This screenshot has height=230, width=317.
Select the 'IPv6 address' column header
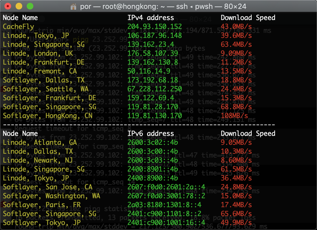click(151, 133)
